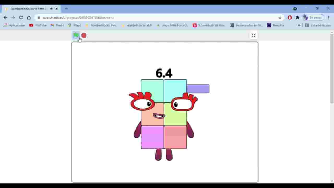
Task: Open Aplicaciones apps shortcut
Action: (x=14, y=25)
